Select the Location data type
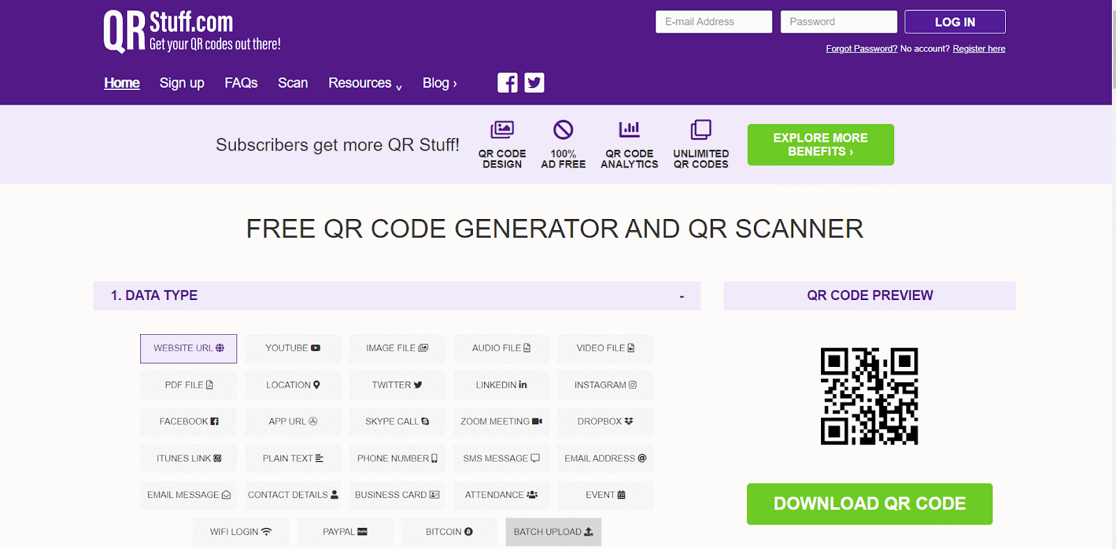The height and width of the screenshot is (549, 1116). pyautogui.click(x=293, y=385)
